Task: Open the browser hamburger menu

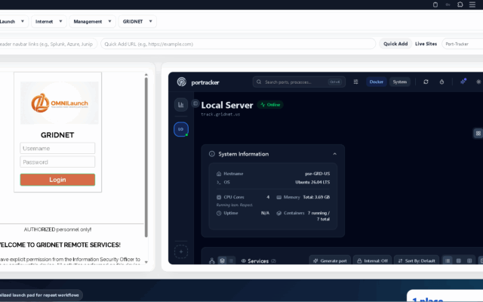Action: (472, 5)
